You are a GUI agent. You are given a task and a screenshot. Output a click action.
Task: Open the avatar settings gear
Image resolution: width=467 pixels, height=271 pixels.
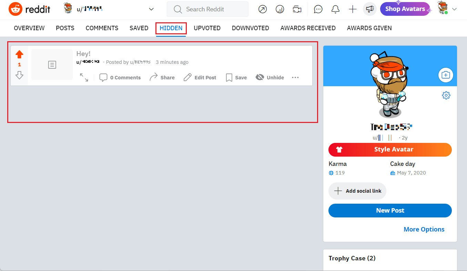point(446,95)
